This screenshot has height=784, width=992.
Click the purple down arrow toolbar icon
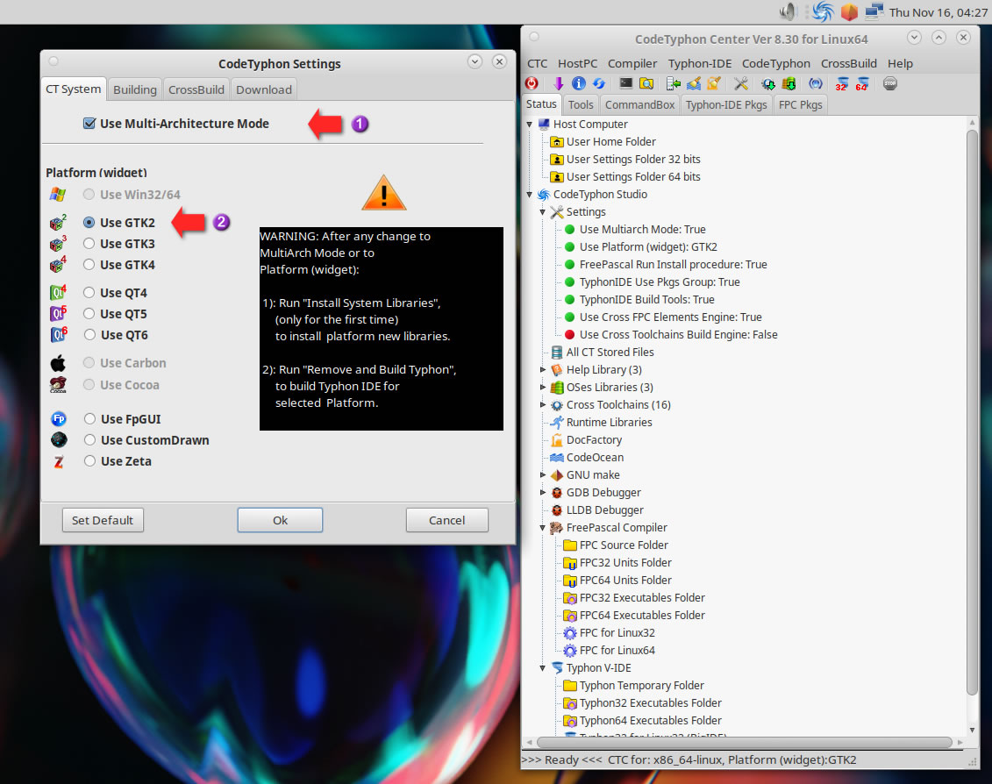click(558, 84)
